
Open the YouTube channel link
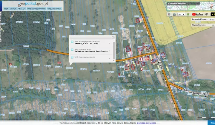coord(197,14)
